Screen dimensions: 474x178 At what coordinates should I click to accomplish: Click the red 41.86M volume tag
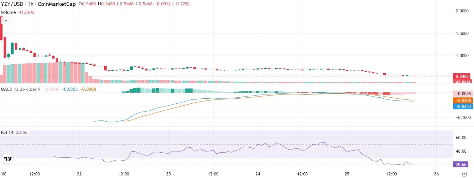(x=462, y=81)
